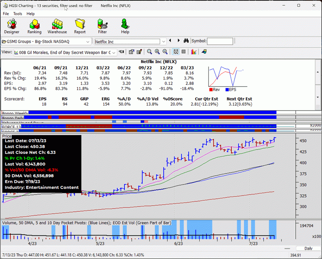Click the zoom in magnifier
The width and height of the screenshot is (322, 259).
(x=157, y=52)
